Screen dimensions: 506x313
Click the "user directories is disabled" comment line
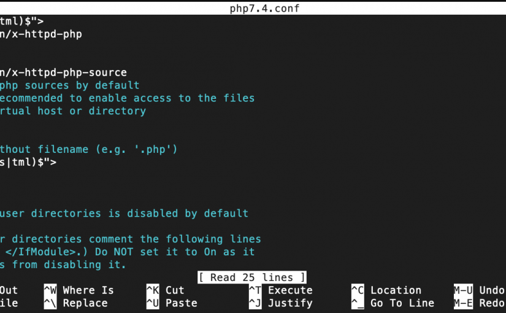(124, 214)
